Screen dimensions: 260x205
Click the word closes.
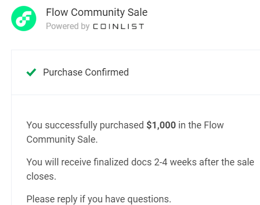click(x=41, y=176)
